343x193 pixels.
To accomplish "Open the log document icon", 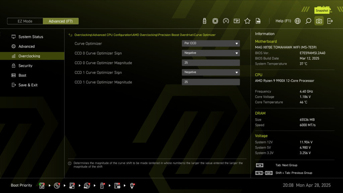I will tap(258, 21).
